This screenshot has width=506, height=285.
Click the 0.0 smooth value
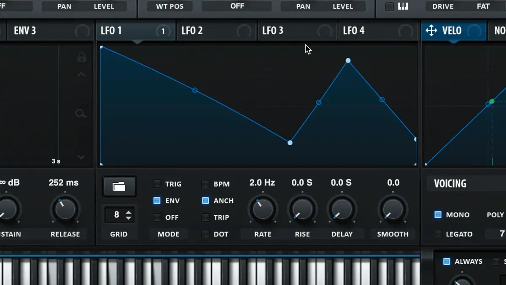(x=393, y=182)
